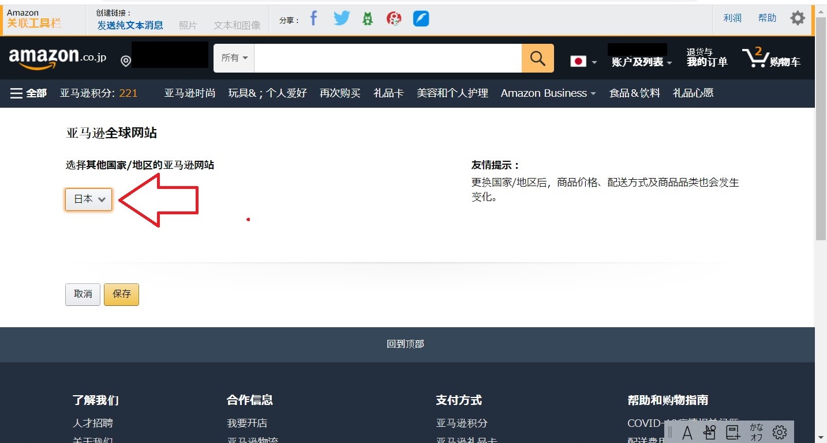This screenshot has width=827, height=443.
Task: Click the blue feather share icon
Action: 421,19
